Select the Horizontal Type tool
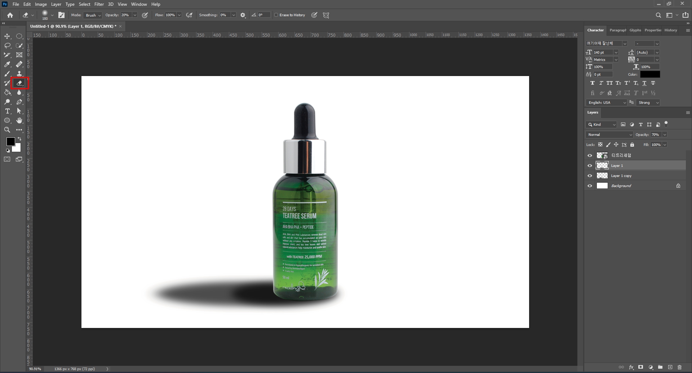The image size is (692, 373). (7, 111)
